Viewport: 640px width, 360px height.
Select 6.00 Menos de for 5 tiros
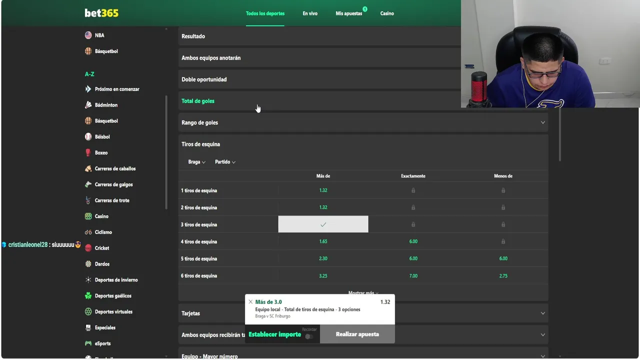point(503,258)
